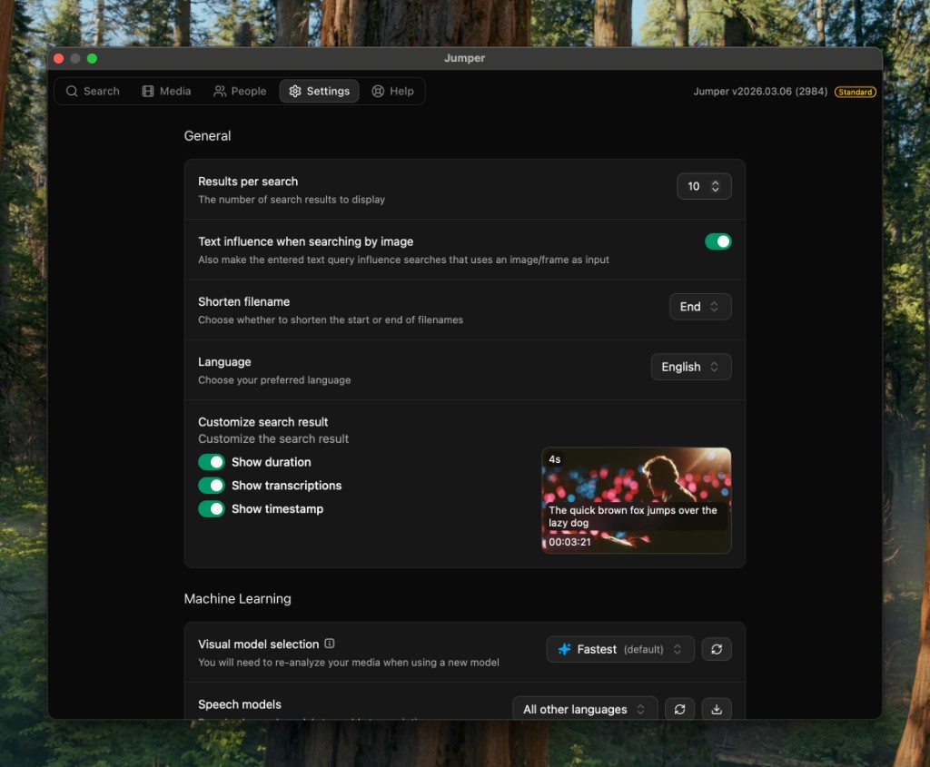Click the refresh icon next to visual model selection
The image size is (930, 767).
717,649
